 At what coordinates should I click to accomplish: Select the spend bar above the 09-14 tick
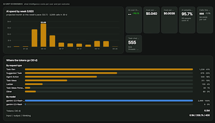point(97,44)
